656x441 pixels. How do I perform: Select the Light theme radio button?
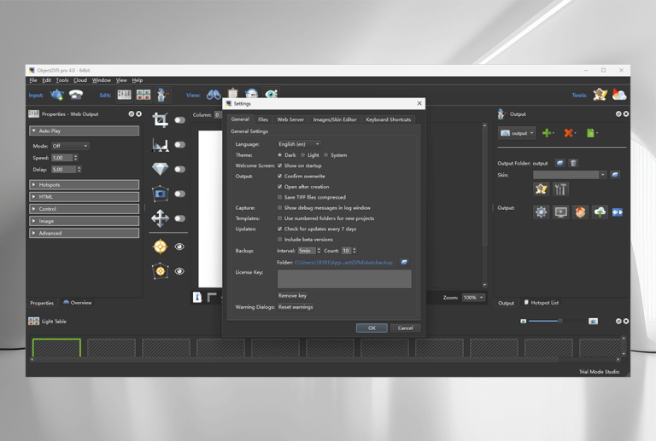[303, 155]
